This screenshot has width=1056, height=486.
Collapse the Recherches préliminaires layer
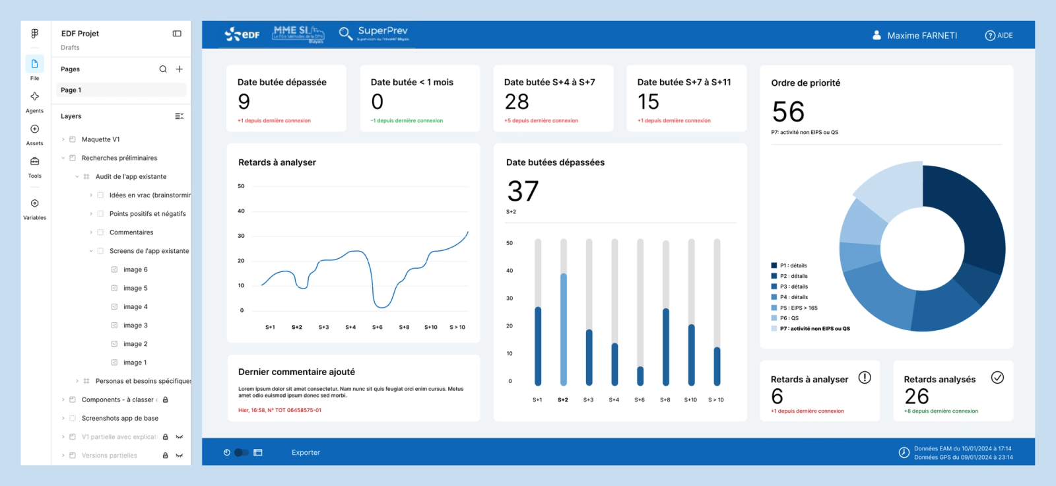63,158
